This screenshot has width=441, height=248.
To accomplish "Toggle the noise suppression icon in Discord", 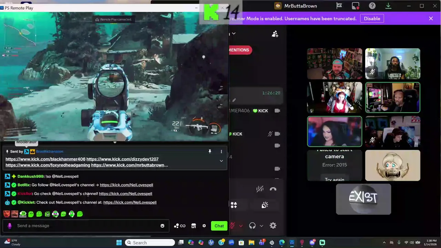I will coord(260,189).
